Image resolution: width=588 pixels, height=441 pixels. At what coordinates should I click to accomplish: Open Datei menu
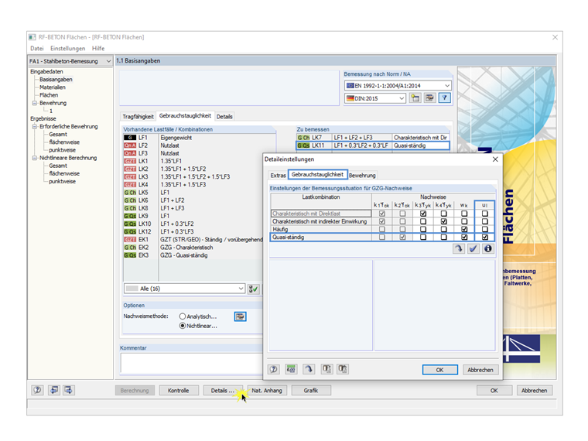[x=37, y=49]
